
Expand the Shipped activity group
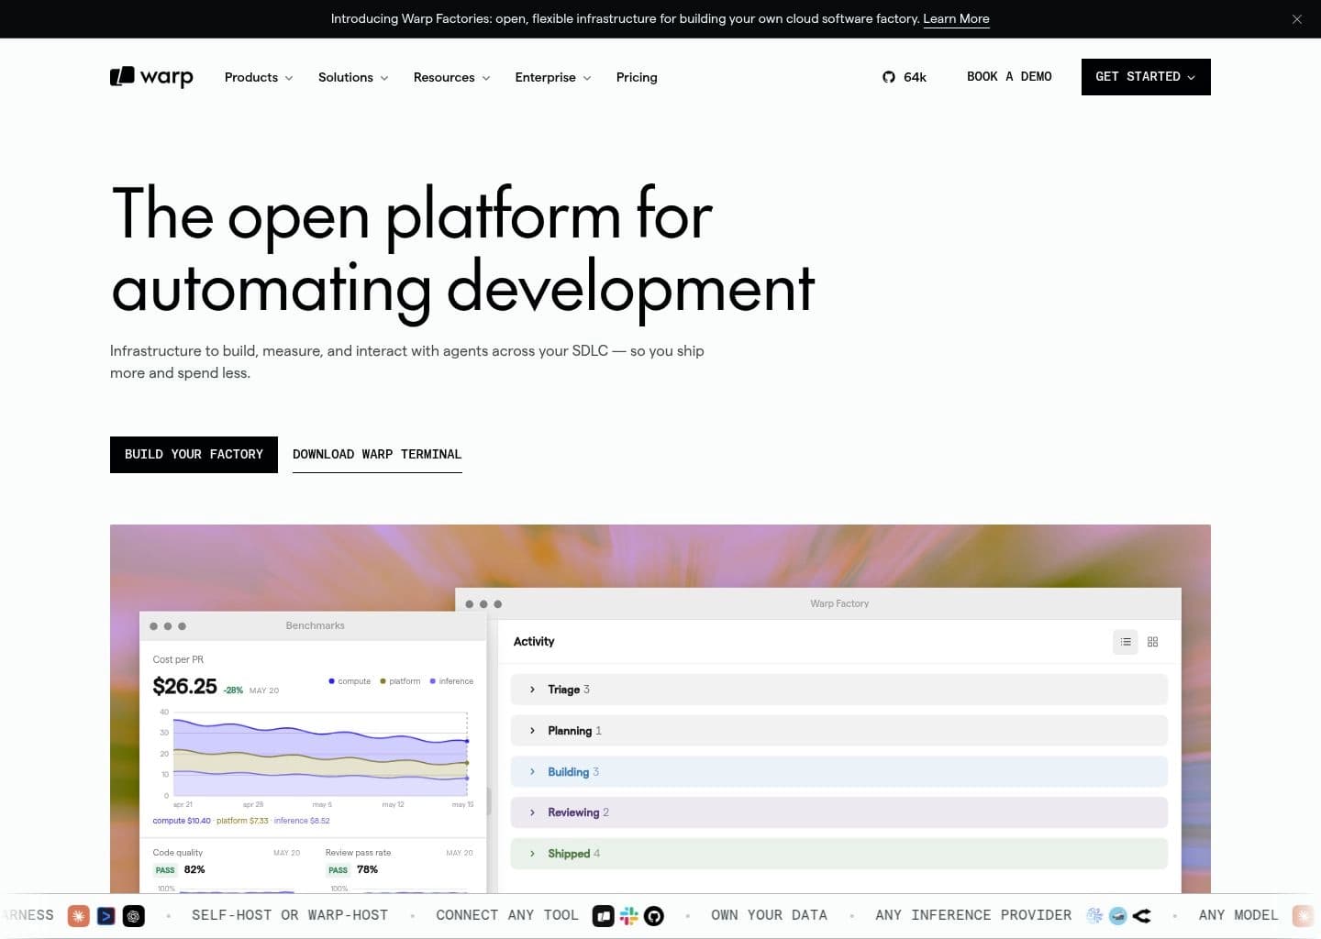pyautogui.click(x=838, y=854)
